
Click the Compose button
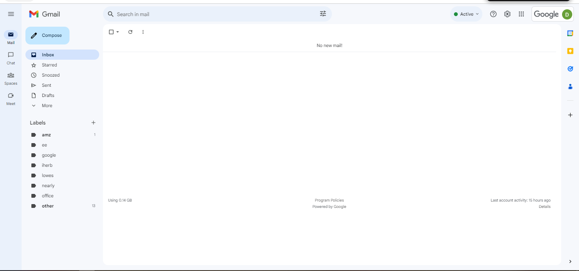coord(47,36)
